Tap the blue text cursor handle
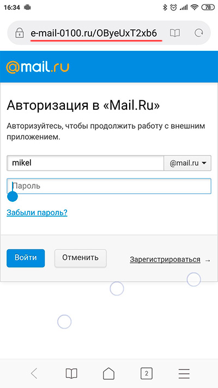Image resolution: width=218 pixels, height=388 pixels. coord(13,196)
